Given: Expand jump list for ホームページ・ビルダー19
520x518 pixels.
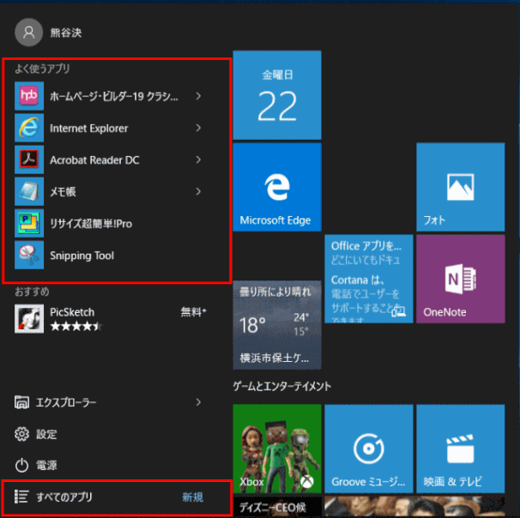Looking at the screenshot, I should pyautogui.click(x=198, y=96).
